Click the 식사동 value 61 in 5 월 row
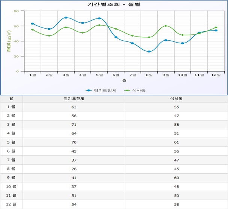Screen dimensions: 228x209 176,142
